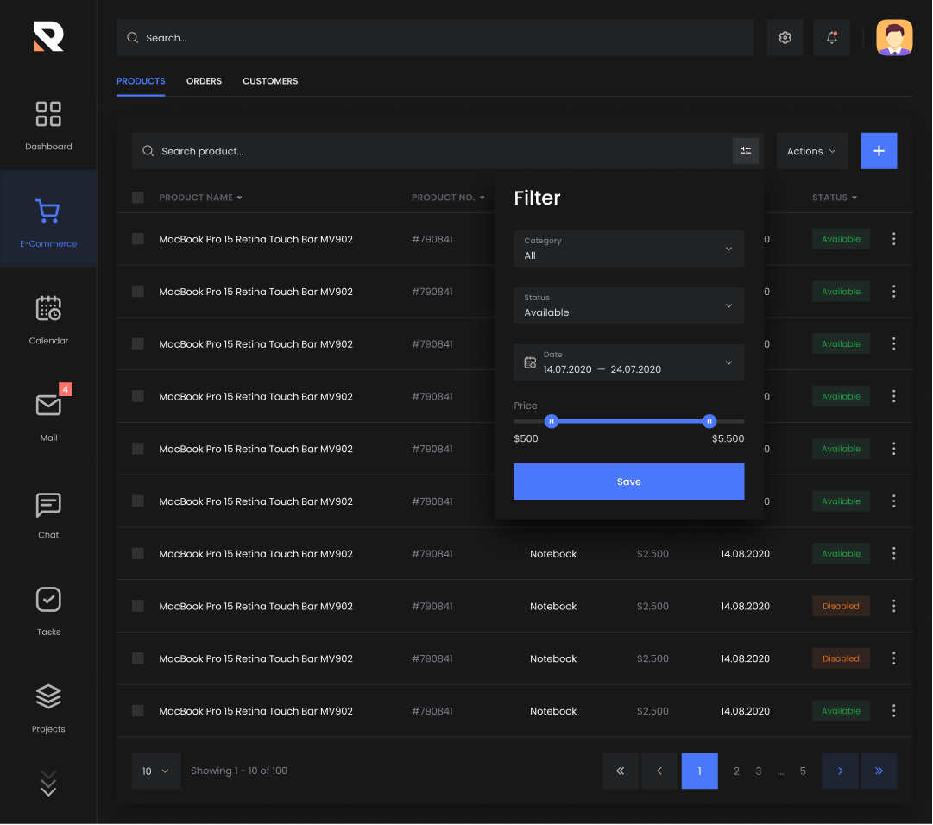The image size is (933, 825).
Task: Check the seventh product row checkbox
Action: pos(138,554)
